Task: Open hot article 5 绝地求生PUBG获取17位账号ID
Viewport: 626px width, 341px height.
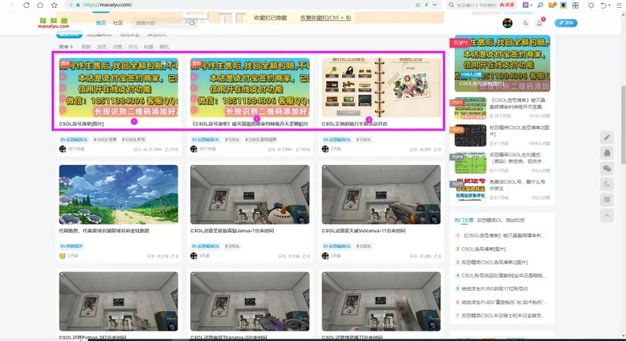Action: pyautogui.click(x=495, y=289)
